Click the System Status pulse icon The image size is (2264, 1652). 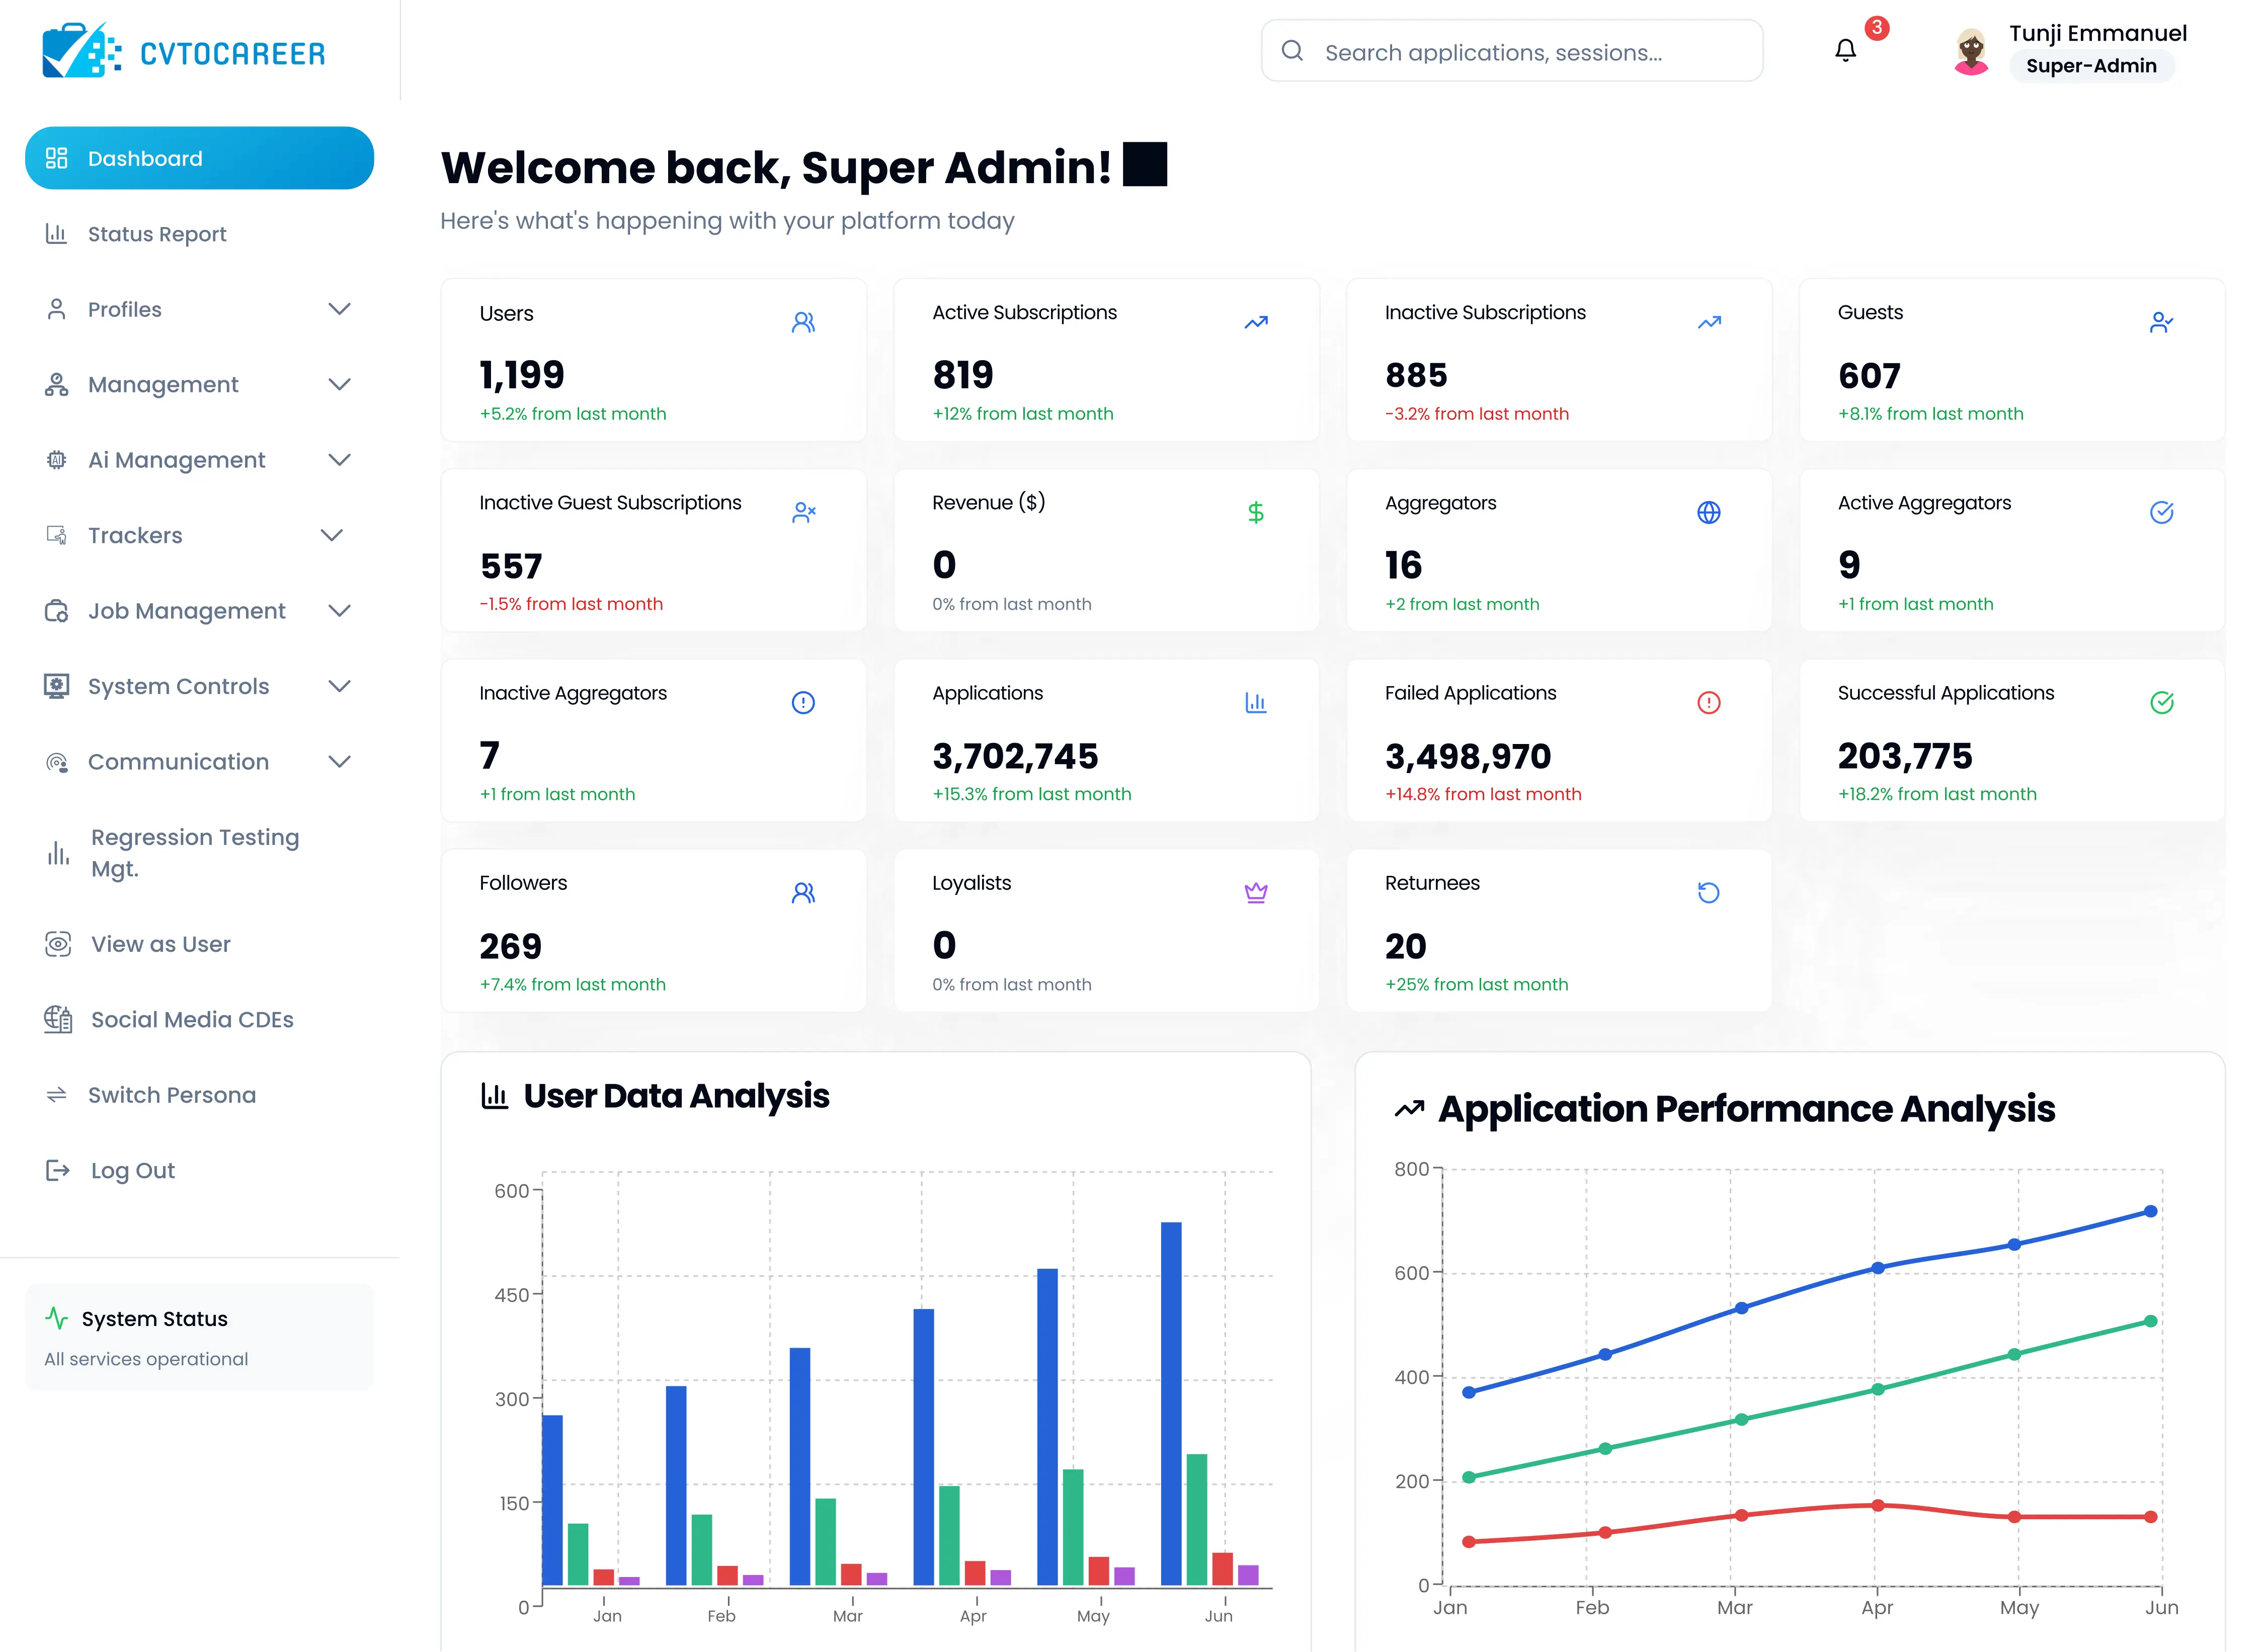click(57, 1318)
